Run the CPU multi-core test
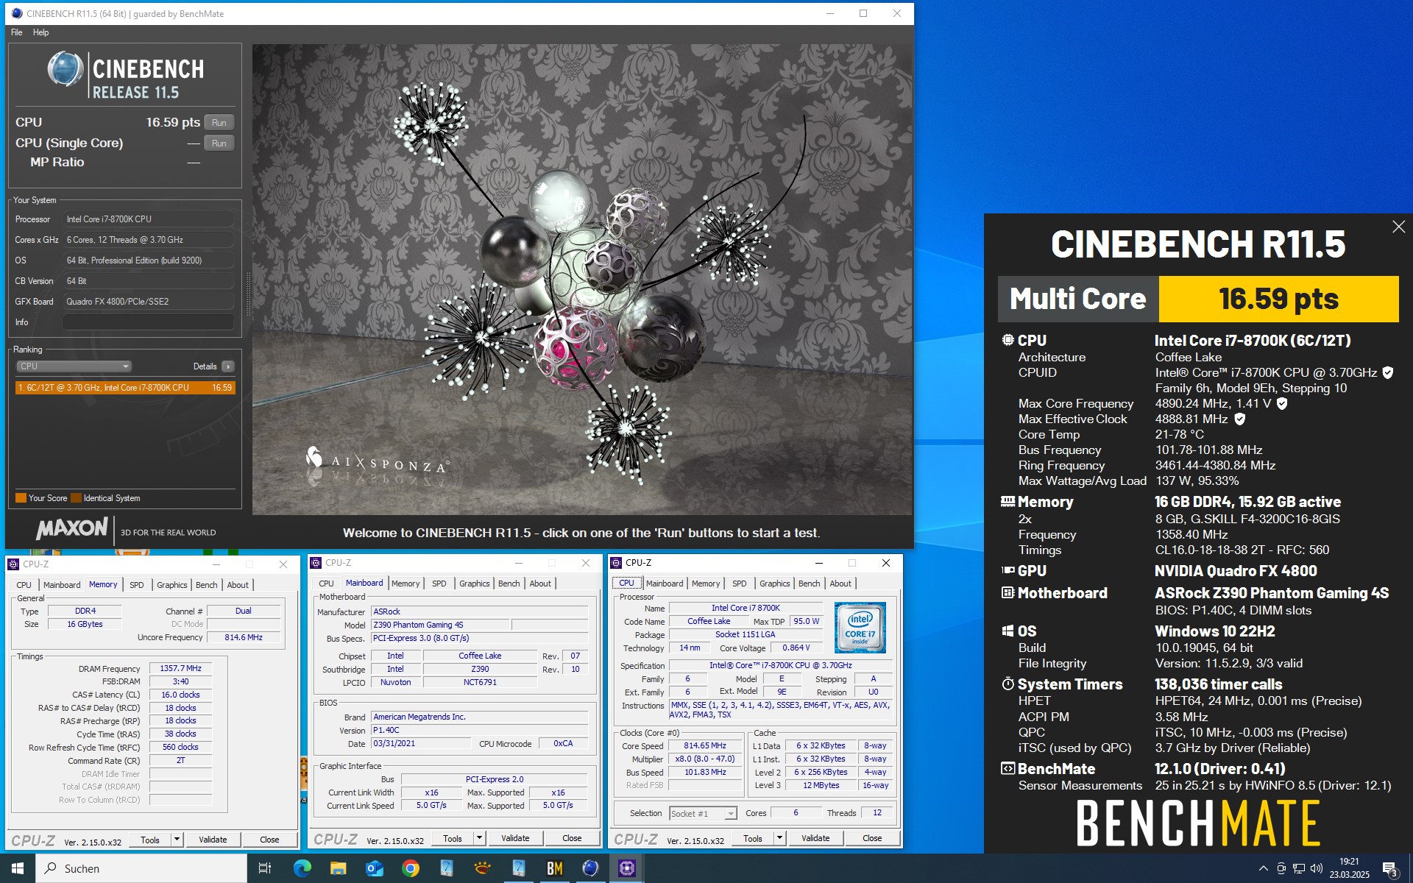The image size is (1413, 883). pyautogui.click(x=219, y=122)
